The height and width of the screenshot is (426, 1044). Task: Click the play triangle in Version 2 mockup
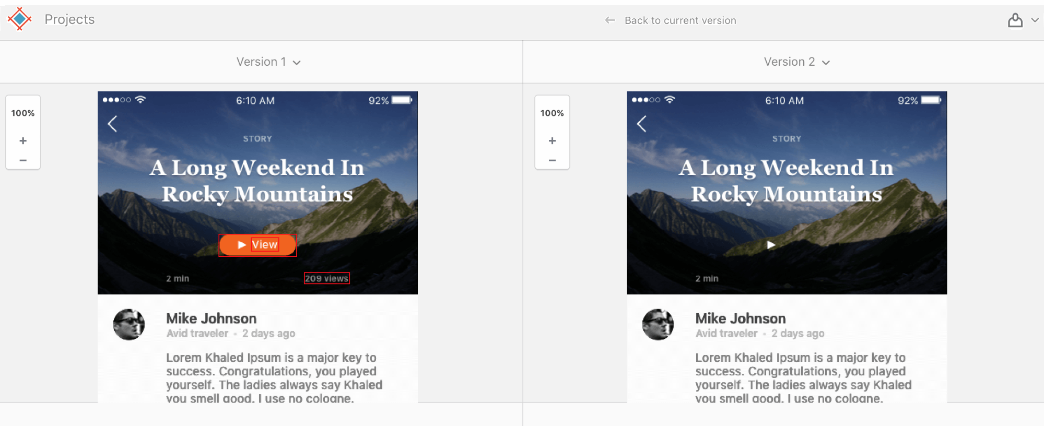[771, 245]
